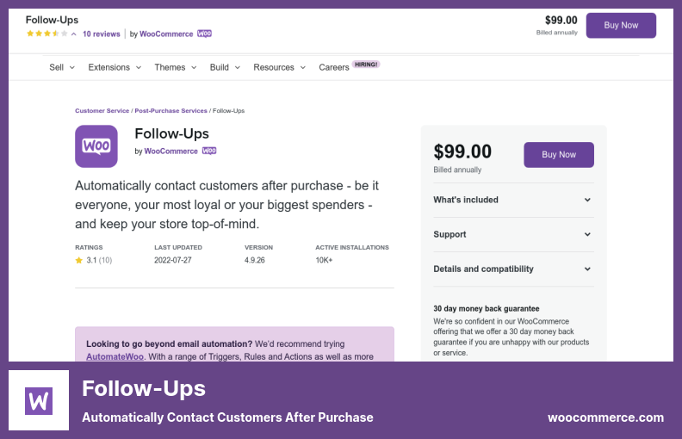Screen dimensions: 682x439
Task: Open the Themes menu
Action: [x=175, y=67]
